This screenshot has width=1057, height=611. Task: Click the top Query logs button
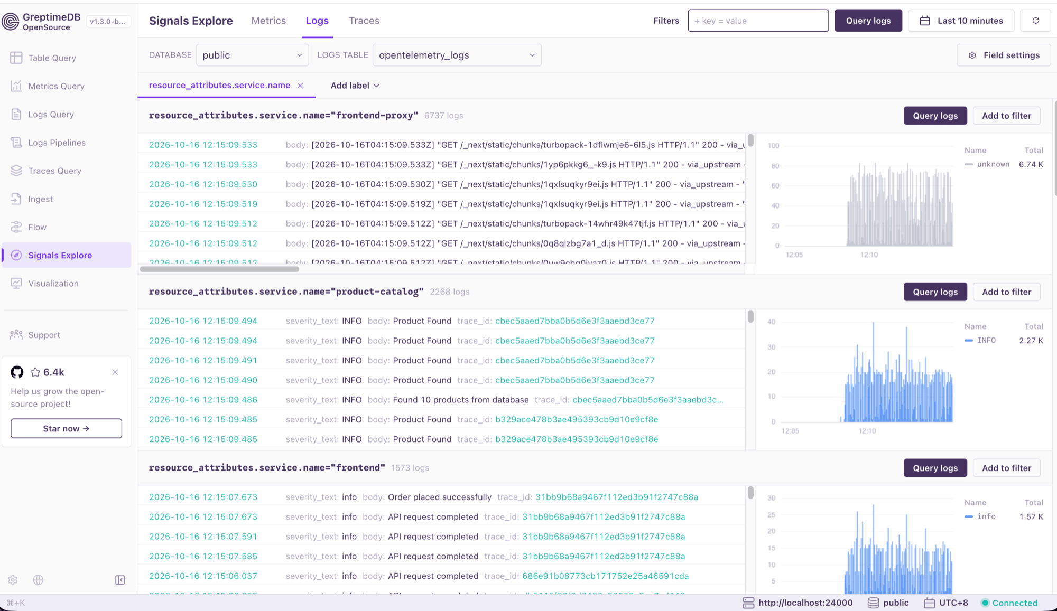click(x=868, y=21)
